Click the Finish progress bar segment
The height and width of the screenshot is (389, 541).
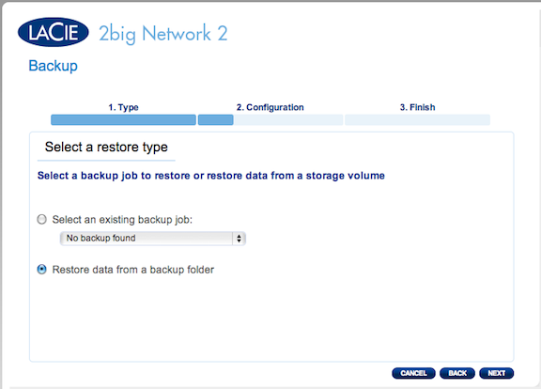[x=417, y=119]
